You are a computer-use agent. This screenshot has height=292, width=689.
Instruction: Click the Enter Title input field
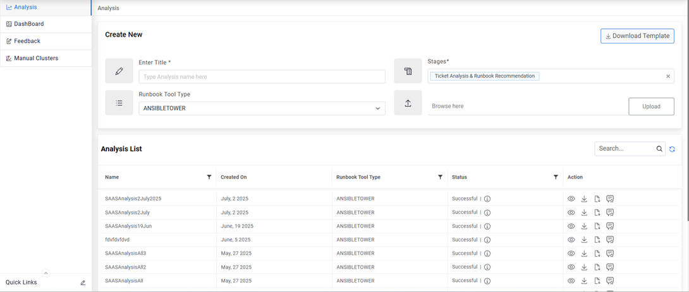click(262, 77)
